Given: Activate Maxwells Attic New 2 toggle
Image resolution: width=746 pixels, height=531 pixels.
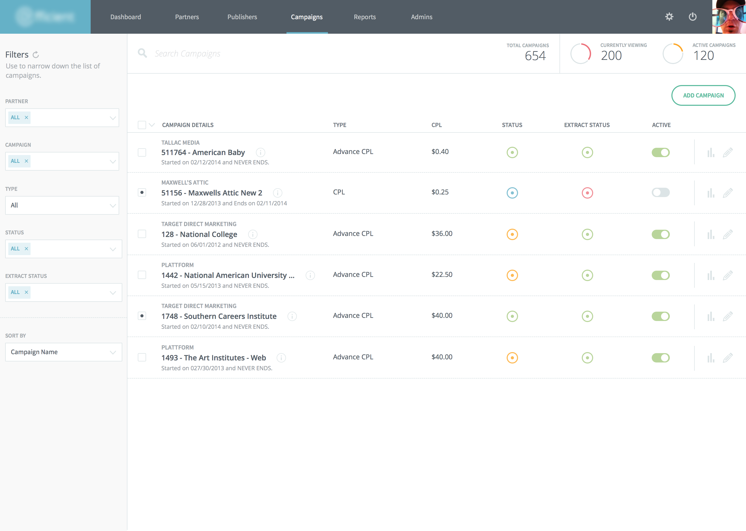Looking at the screenshot, I should pos(661,192).
